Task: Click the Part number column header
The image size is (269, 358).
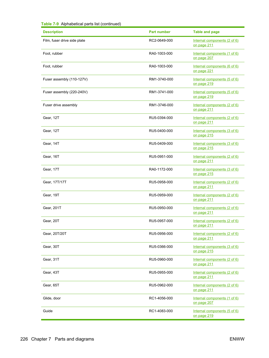Action: pyautogui.click(x=159, y=32)
